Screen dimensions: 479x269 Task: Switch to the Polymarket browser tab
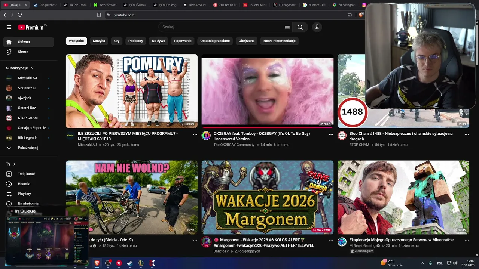[x=284, y=5]
